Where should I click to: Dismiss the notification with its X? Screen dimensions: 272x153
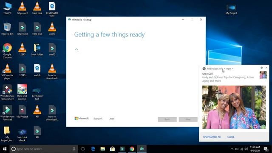[x=266, y=68]
